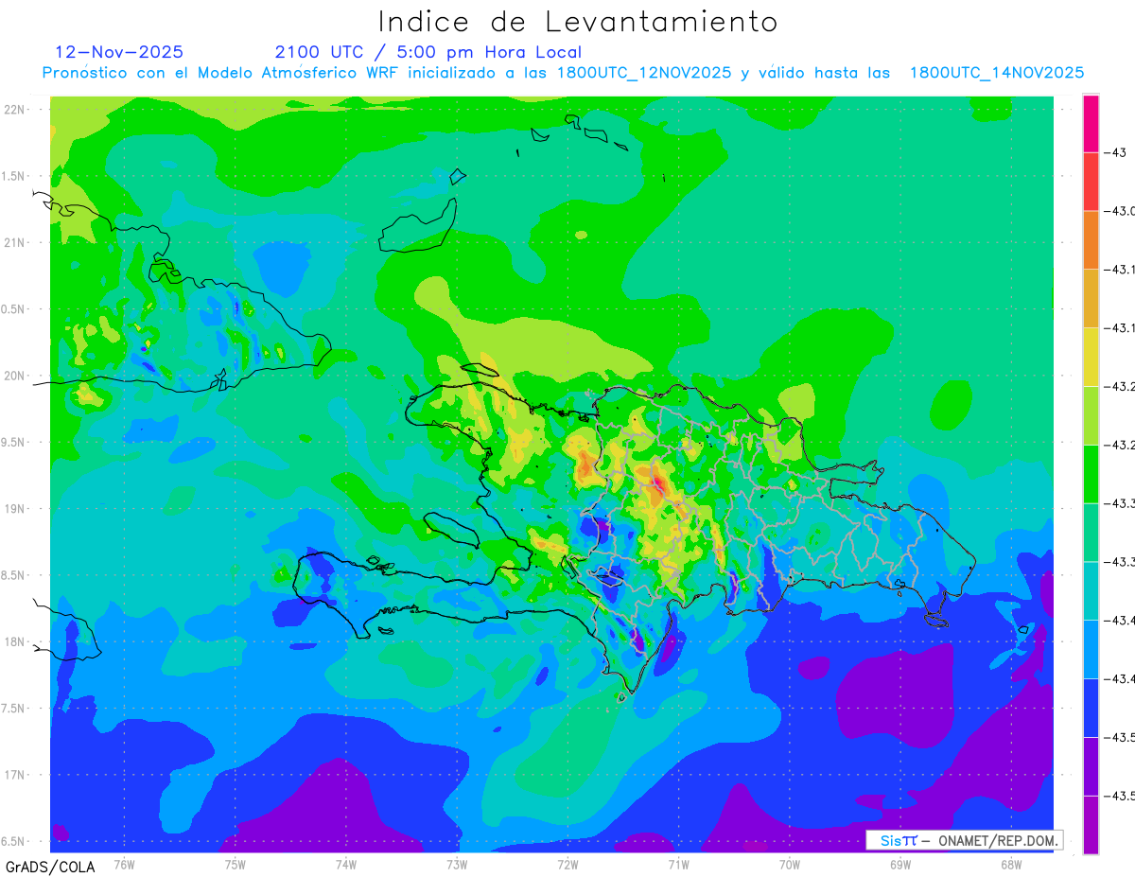Click the '19N' latitude label
The height and width of the screenshot is (877, 1135).
click(x=14, y=508)
